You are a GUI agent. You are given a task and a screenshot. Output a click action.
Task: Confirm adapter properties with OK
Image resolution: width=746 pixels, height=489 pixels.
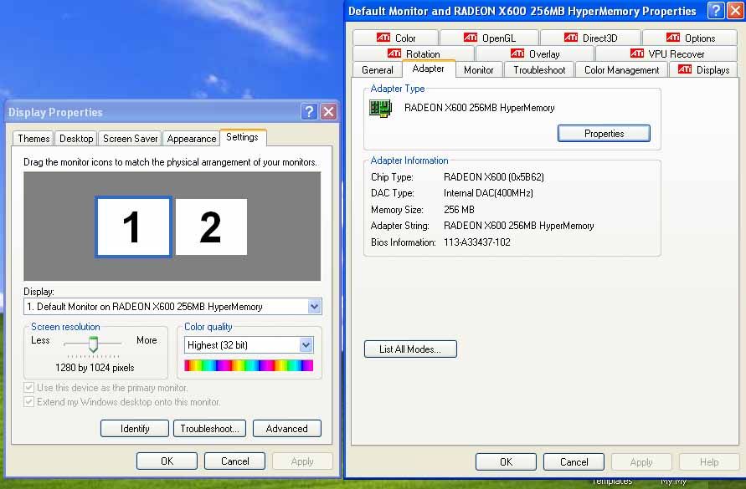pyautogui.click(x=506, y=462)
